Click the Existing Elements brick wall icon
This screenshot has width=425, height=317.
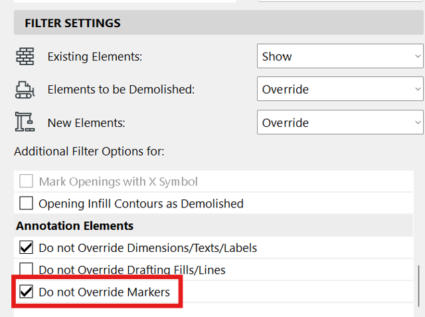[24, 56]
